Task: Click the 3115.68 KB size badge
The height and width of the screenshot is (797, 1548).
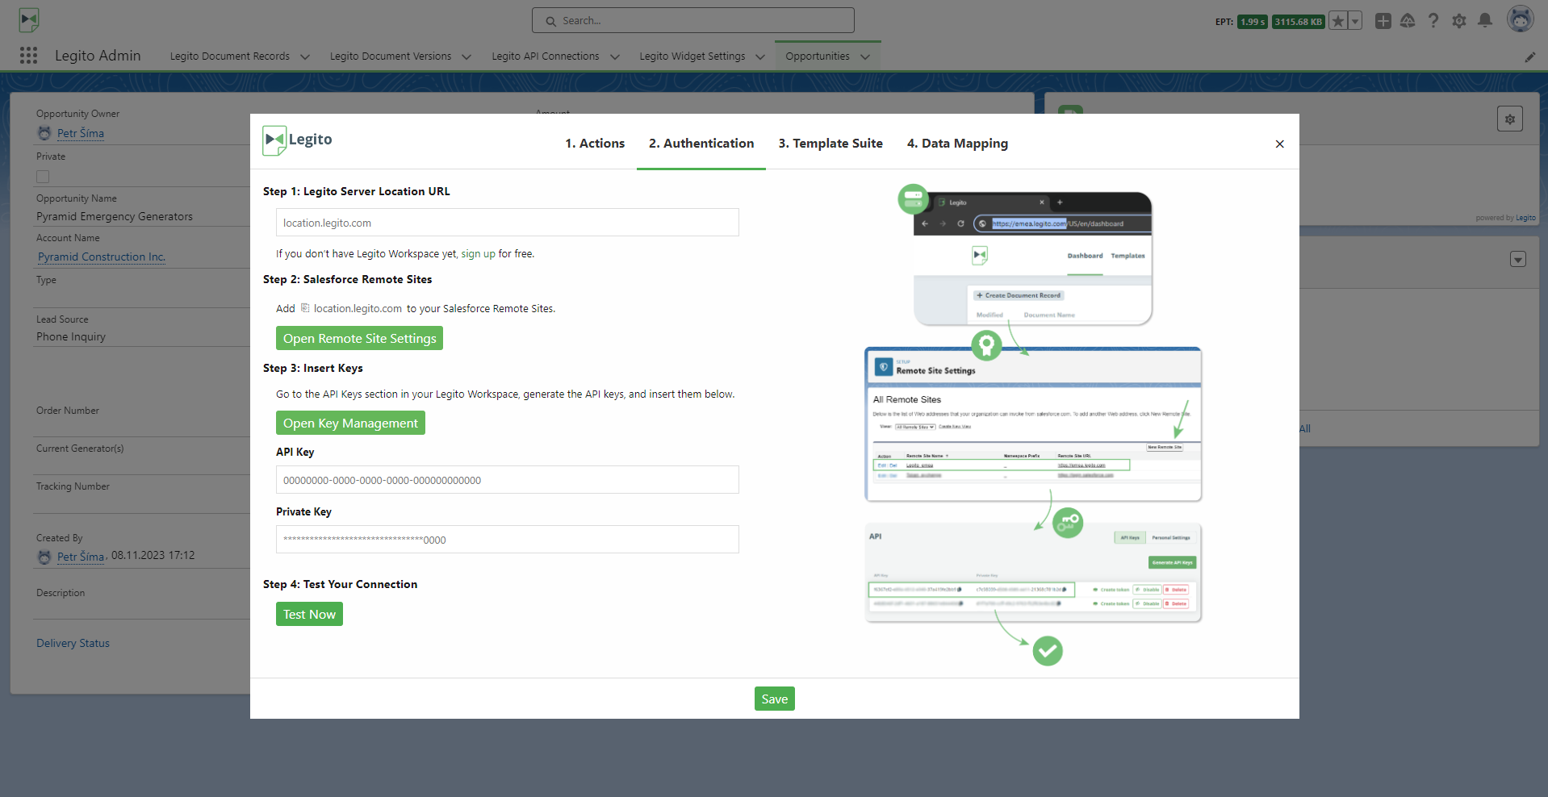Action: [x=1299, y=22]
